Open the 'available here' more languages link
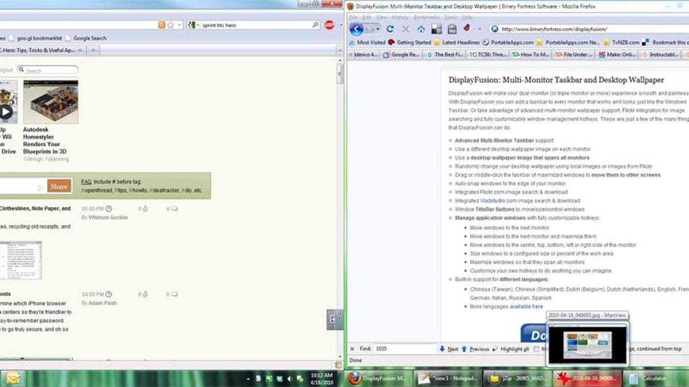 coord(526,307)
